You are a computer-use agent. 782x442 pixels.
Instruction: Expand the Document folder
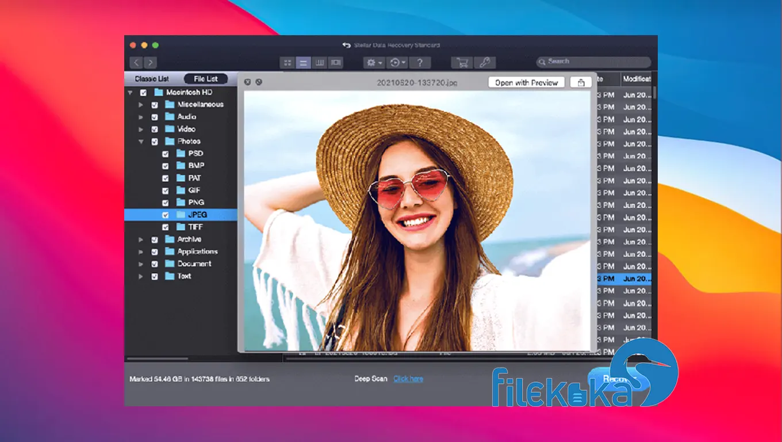point(141,264)
